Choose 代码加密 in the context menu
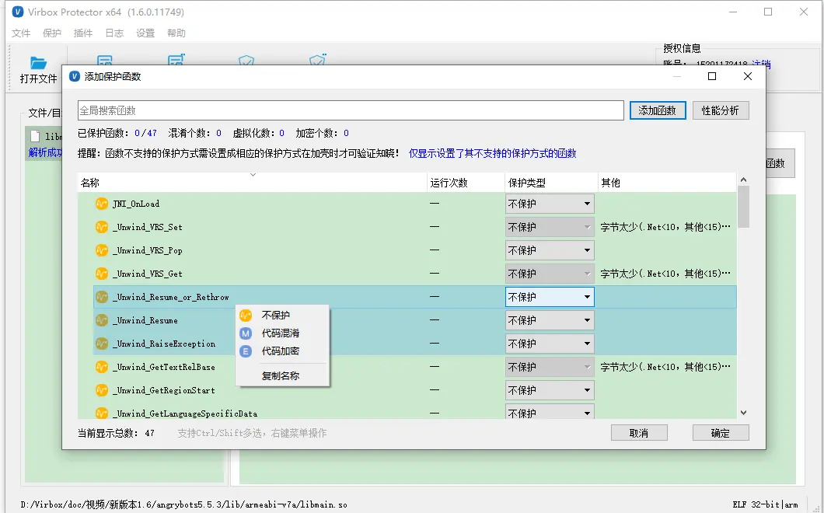Screen dimensions: 824x513 coord(282,351)
